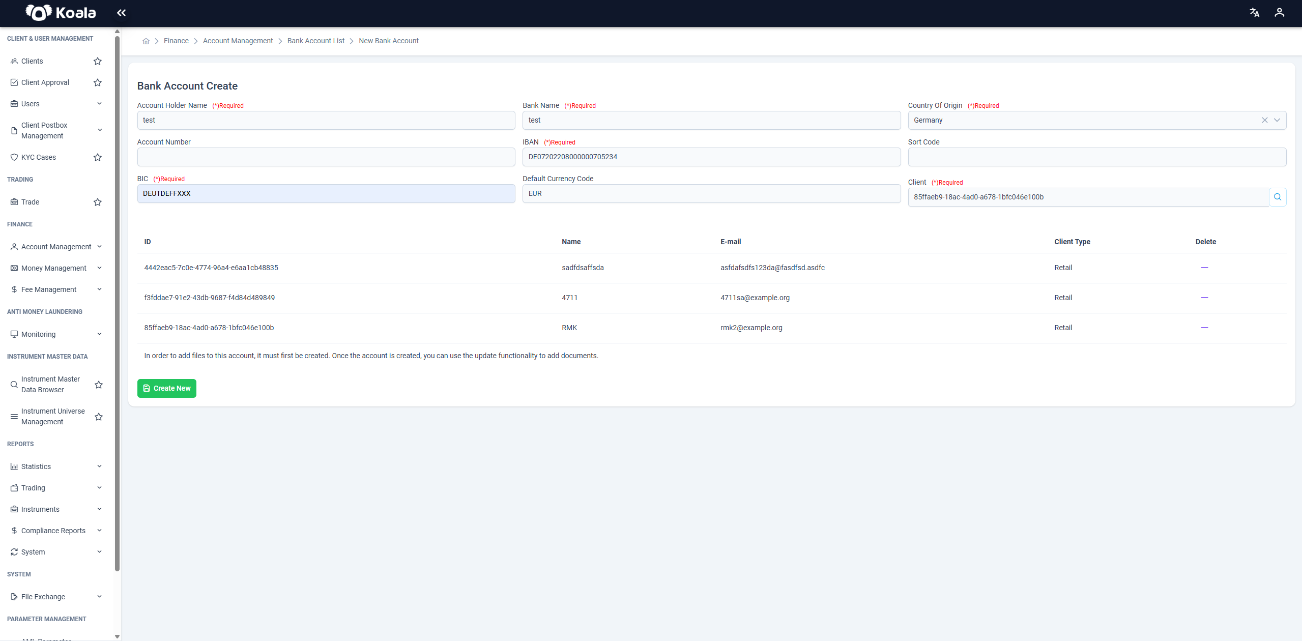Image resolution: width=1302 pixels, height=641 pixels.
Task: Delete the 4711 client row
Action: [1204, 298]
